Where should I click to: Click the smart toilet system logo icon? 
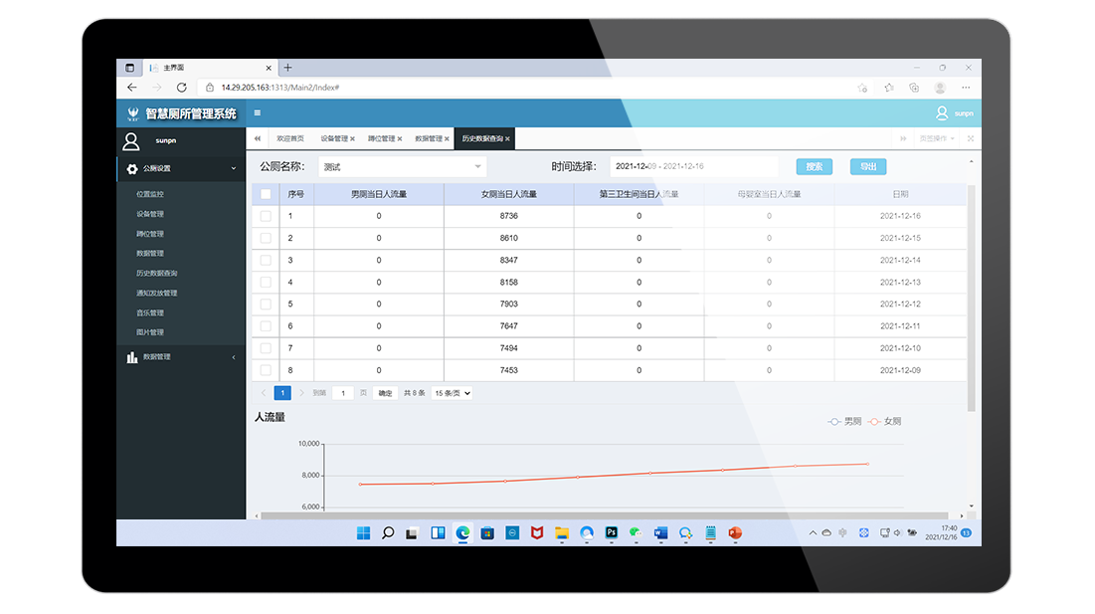coord(132,113)
